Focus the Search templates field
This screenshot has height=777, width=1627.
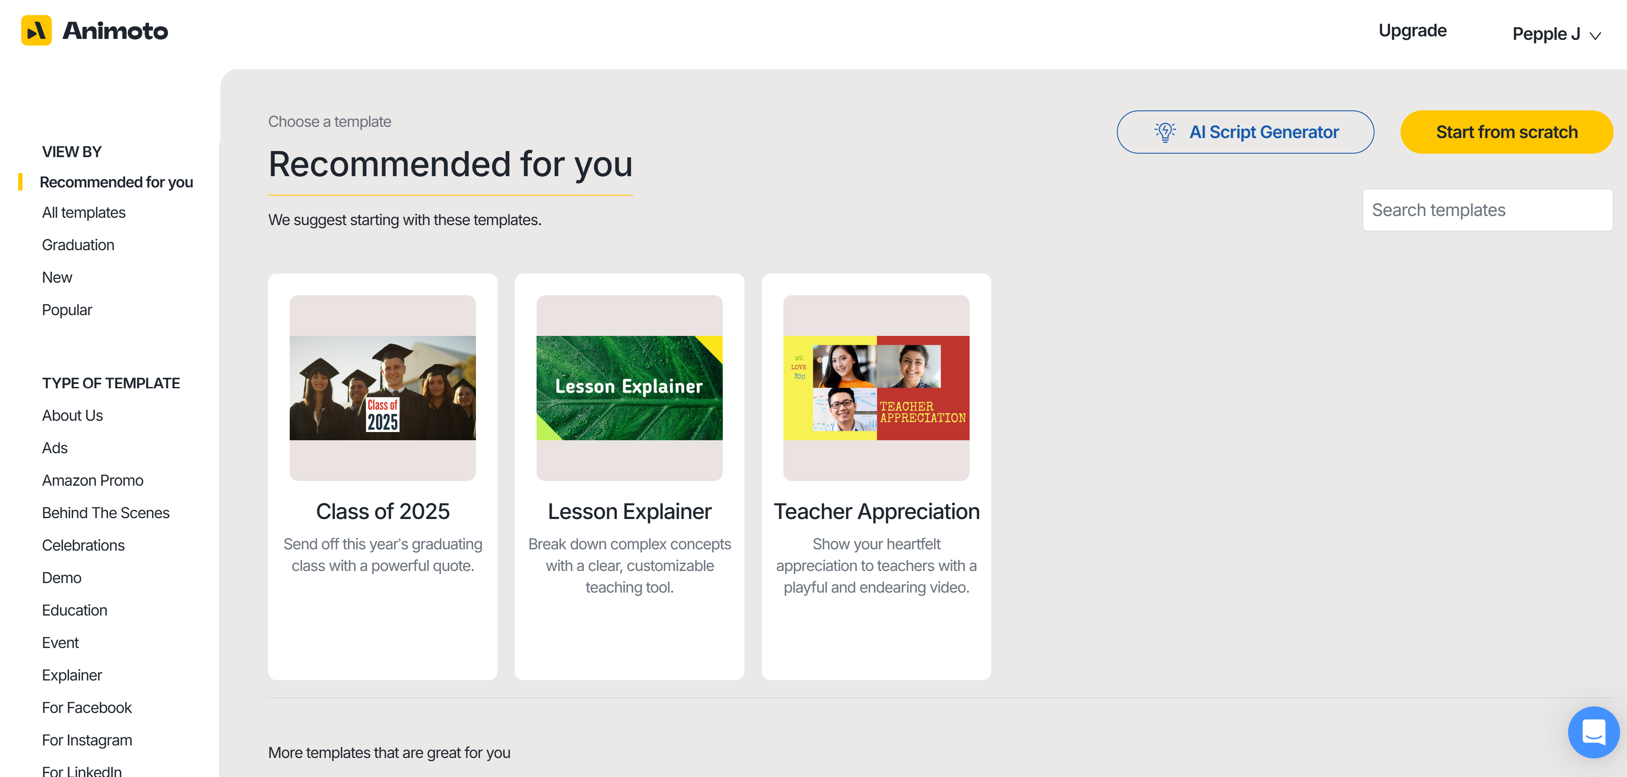(1487, 210)
